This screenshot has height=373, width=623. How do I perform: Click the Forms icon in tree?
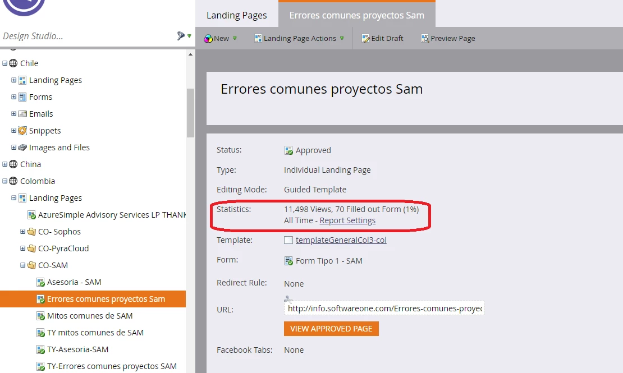tap(22, 97)
